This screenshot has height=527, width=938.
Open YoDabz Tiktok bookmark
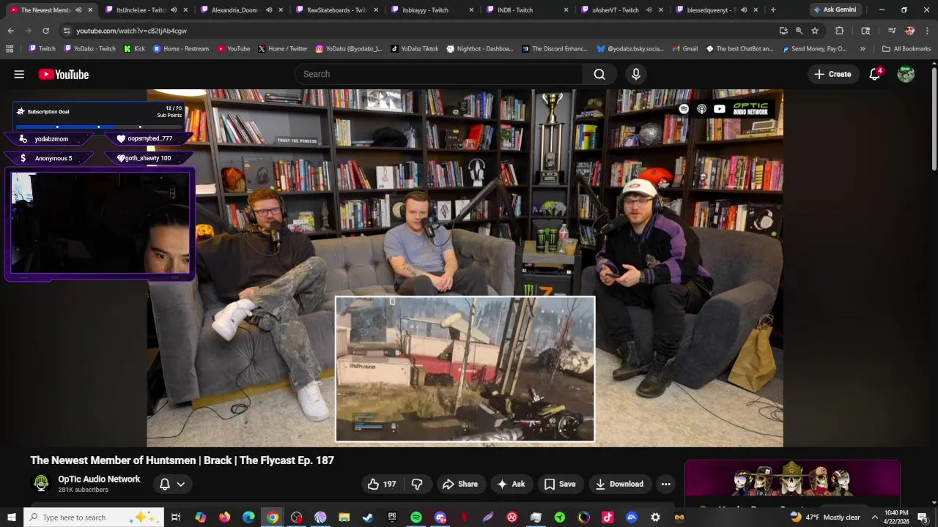coord(415,49)
